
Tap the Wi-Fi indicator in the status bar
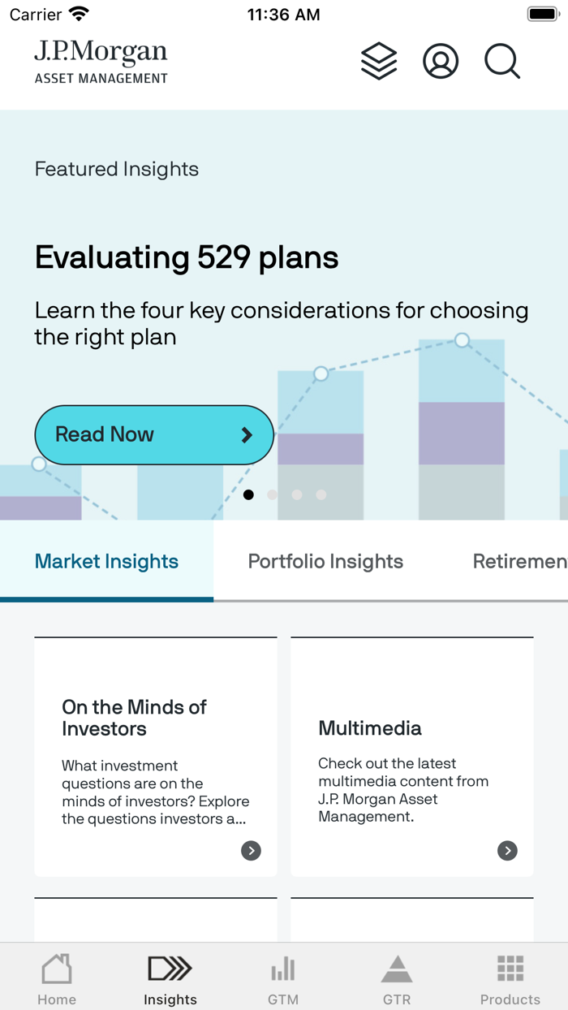[78, 14]
